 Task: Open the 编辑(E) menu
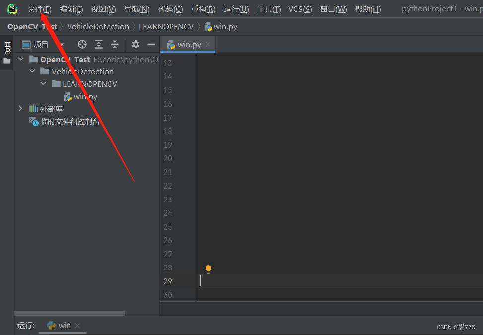coord(71,9)
